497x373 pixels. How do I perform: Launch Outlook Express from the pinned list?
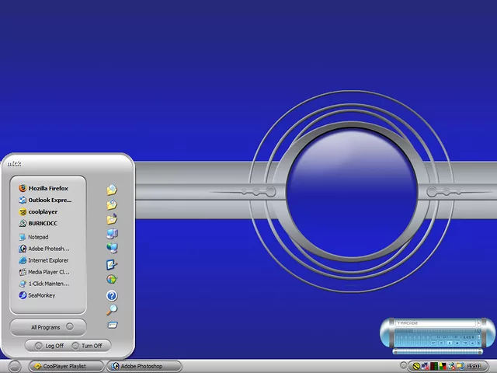pos(49,200)
